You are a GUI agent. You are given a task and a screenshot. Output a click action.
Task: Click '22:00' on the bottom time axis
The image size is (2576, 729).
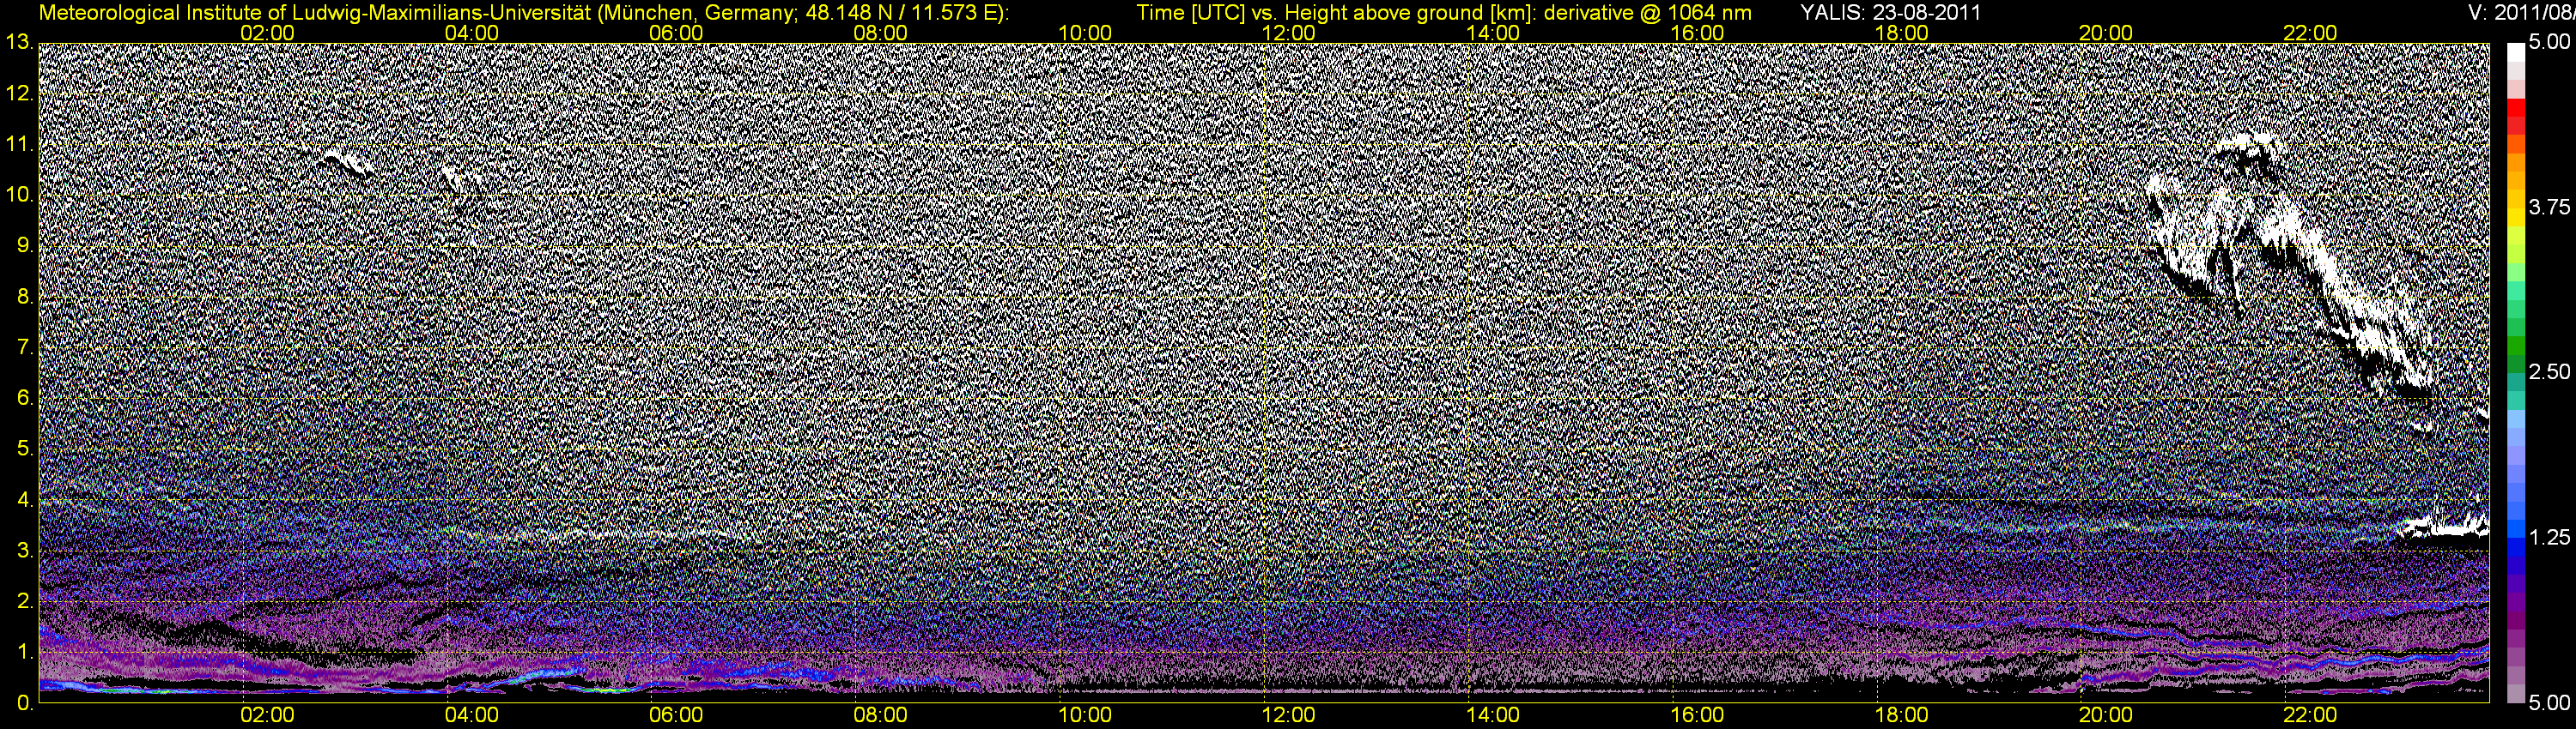(x=2310, y=715)
